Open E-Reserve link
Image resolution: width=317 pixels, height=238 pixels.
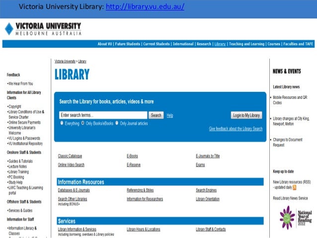(134, 165)
